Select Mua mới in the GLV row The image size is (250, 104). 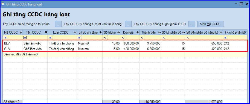click(x=89, y=49)
